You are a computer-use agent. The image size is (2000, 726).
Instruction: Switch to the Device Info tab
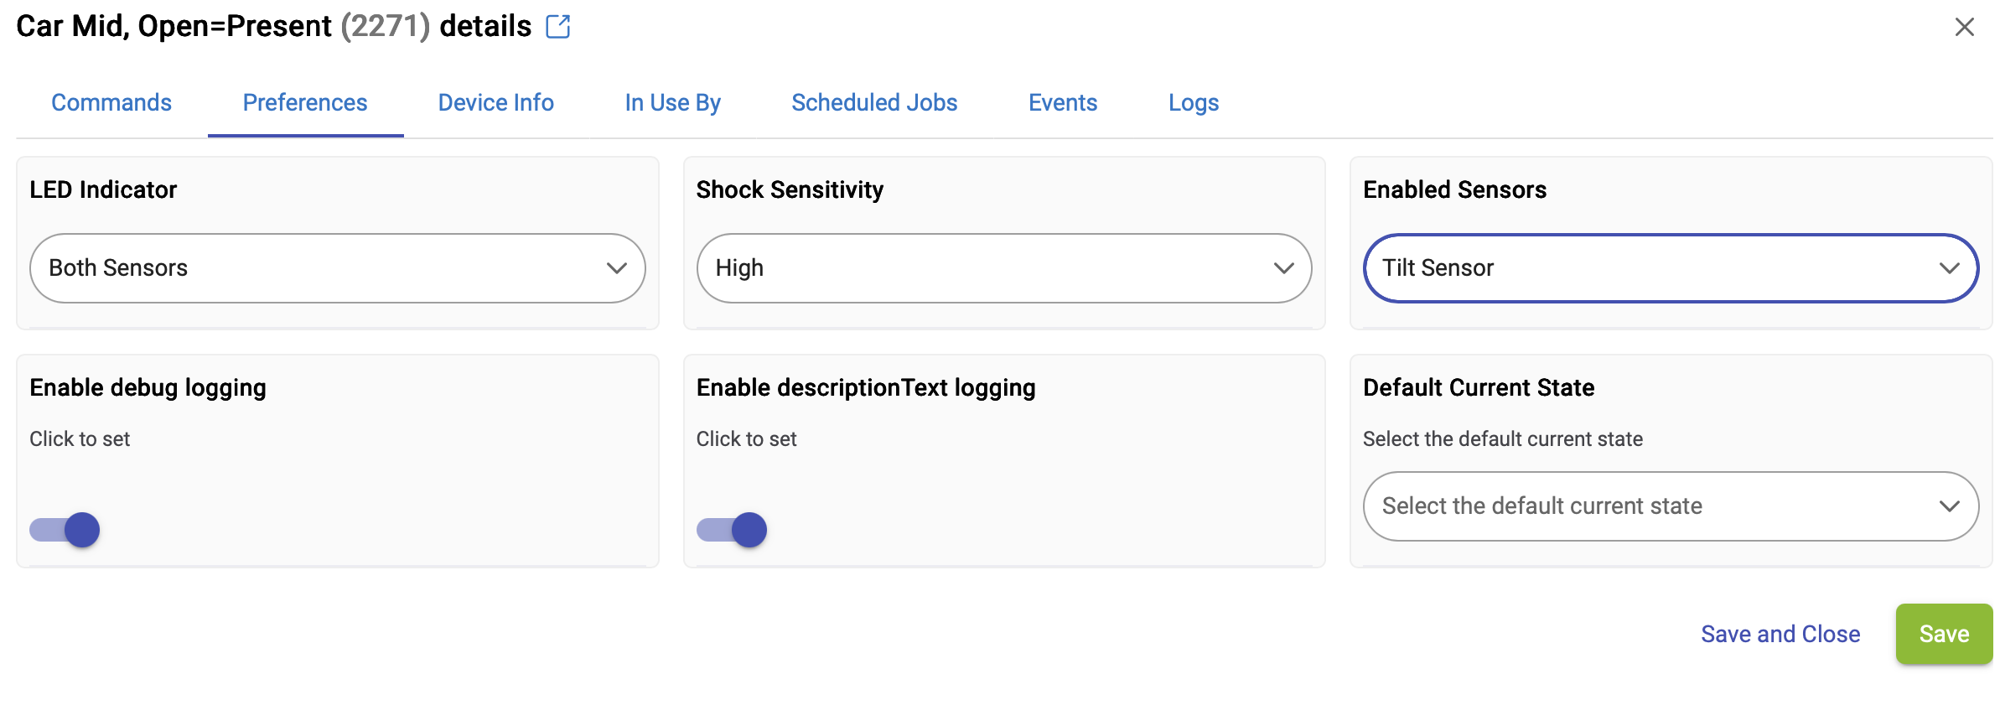point(496,102)
